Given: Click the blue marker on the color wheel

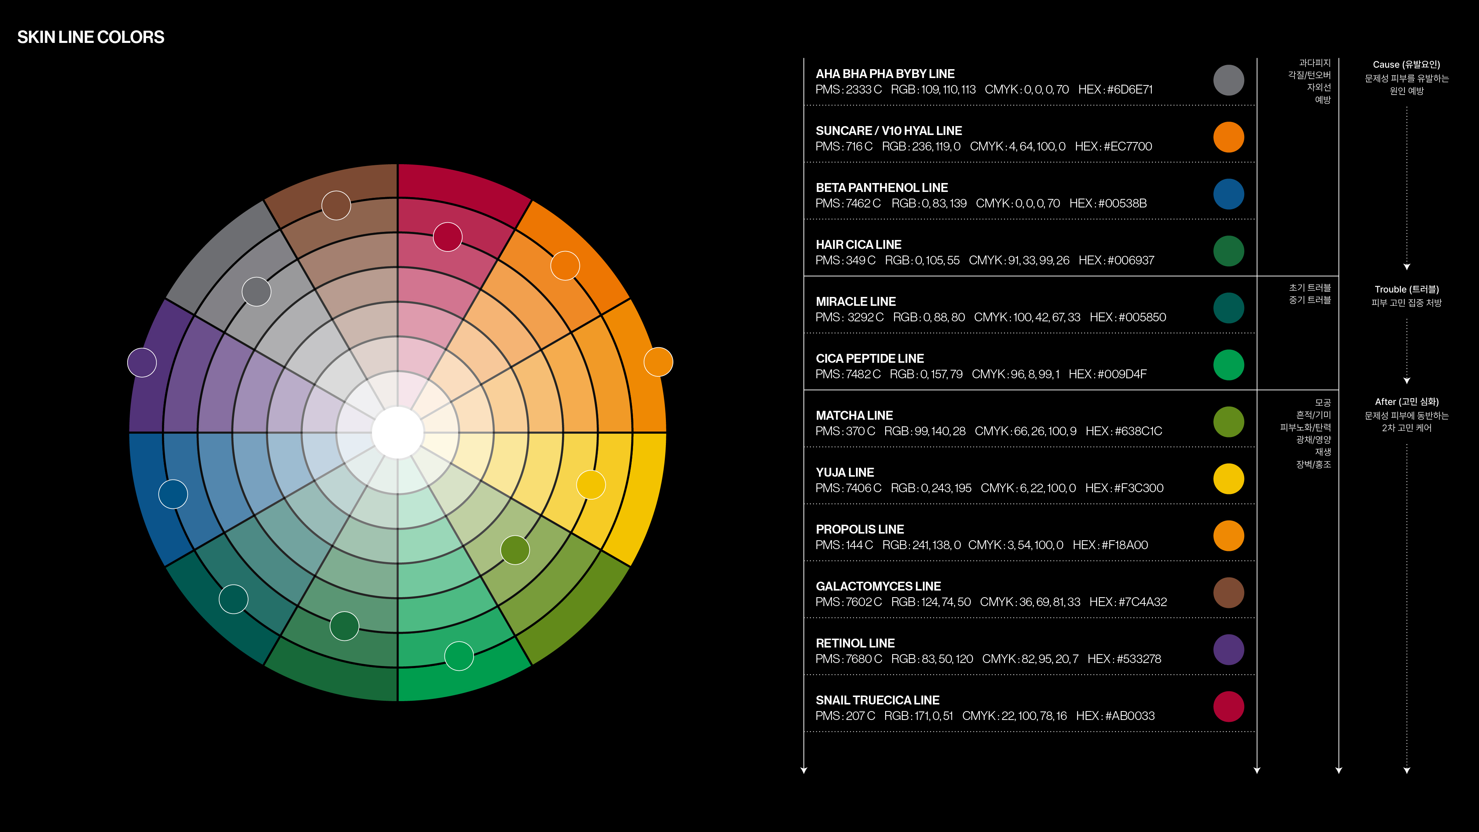Looking at the screenshot, I should 173,494.
